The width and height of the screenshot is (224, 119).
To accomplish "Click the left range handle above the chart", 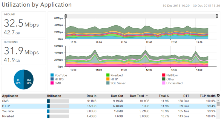I will tap(66, 16).
